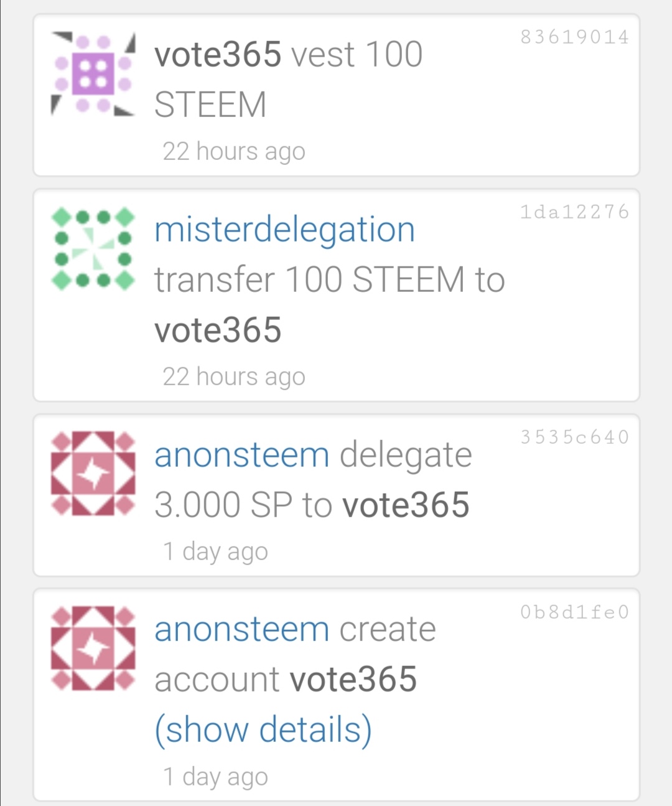Click the transfer entry's 22 hours ago timestamp
The image size is (672, 806).
(x=234, y=377)
